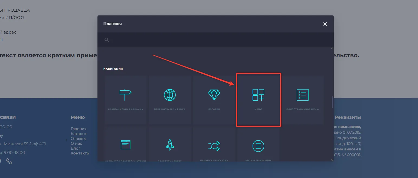Click the plugin list scroll-down arrow
This screenshot has height=178, width=418.
click(332, 160)
